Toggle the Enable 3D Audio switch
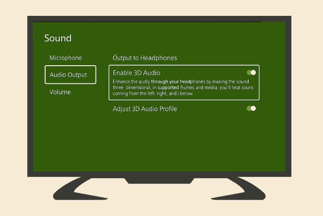Screen dimensions: 323x216 251,72
